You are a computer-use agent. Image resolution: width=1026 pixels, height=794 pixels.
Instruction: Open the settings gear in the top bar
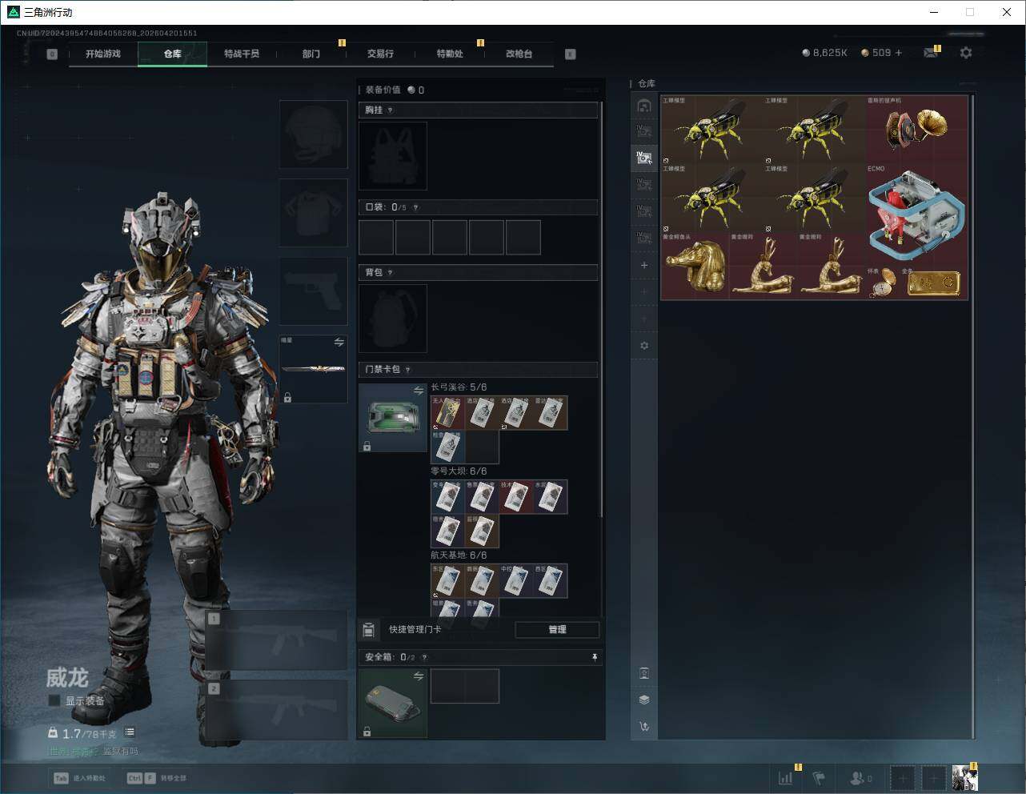point(966,53)
